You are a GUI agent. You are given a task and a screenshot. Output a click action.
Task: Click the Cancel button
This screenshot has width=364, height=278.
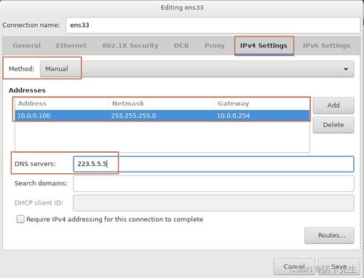(294, 266)
